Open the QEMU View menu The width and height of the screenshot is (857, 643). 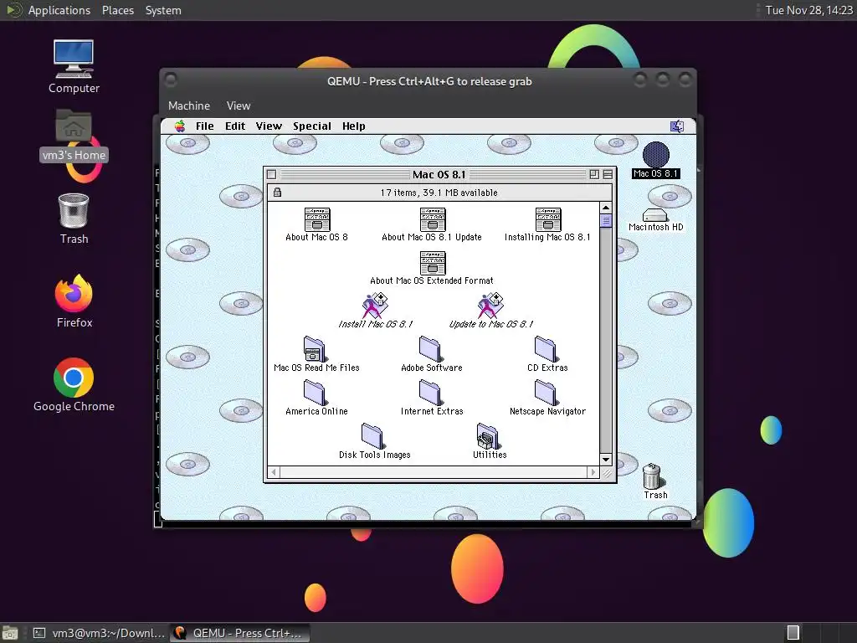pyautogui.click(x=239, y=105)
